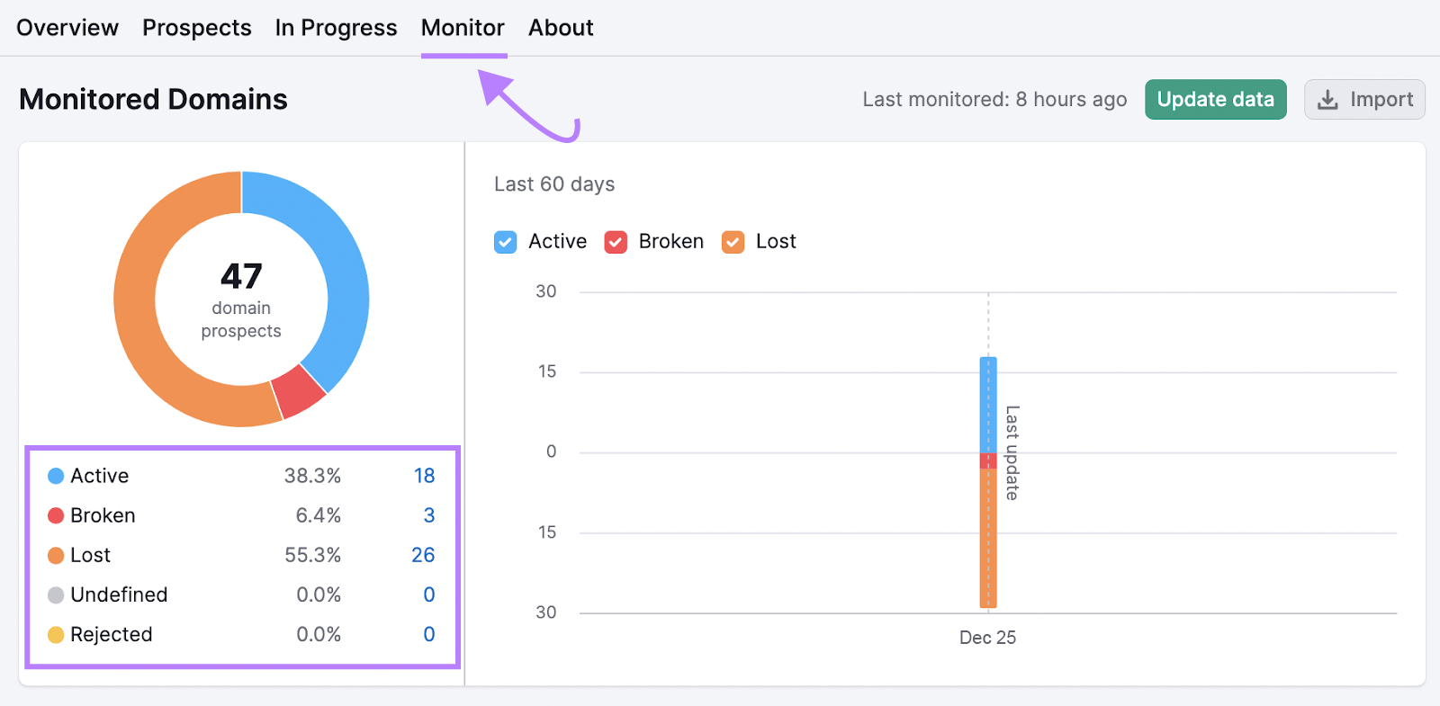Switch to the Prospects tab
The image size is (1440, 706).
point(197,28)
